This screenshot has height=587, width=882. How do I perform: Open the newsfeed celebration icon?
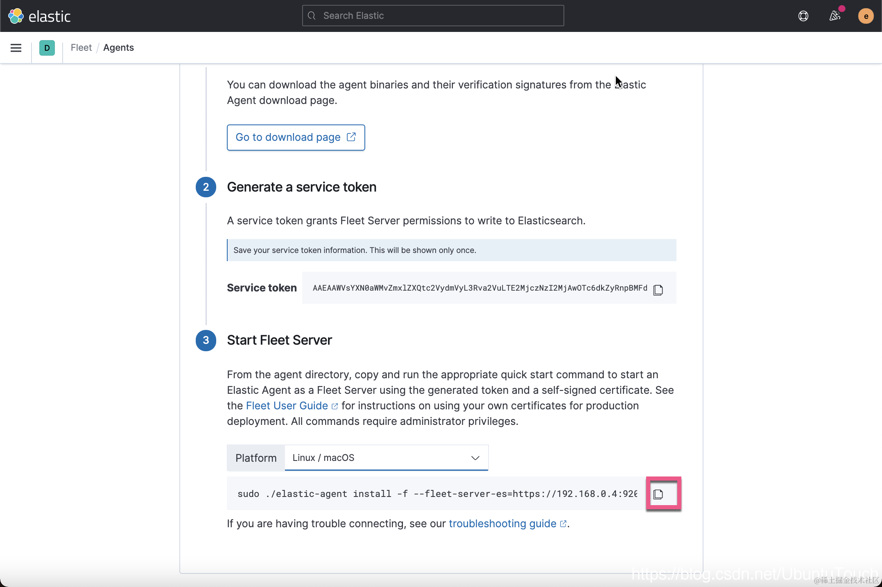click(835, 16)
